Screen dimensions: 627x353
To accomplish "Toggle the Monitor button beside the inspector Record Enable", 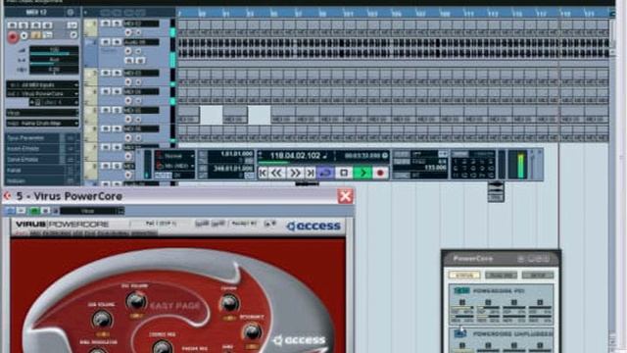I will 24,36.
